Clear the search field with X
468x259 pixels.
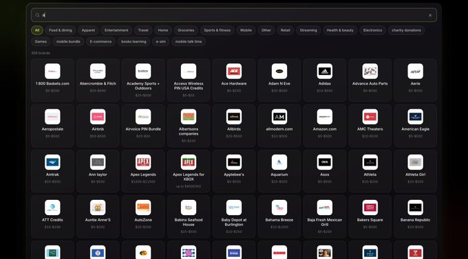[x=430, y=15]
